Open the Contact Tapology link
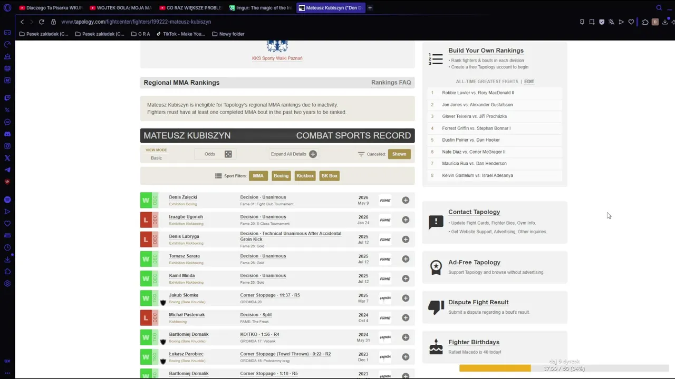The width and height of the screenshot is (675, 379). coord(474,212)
